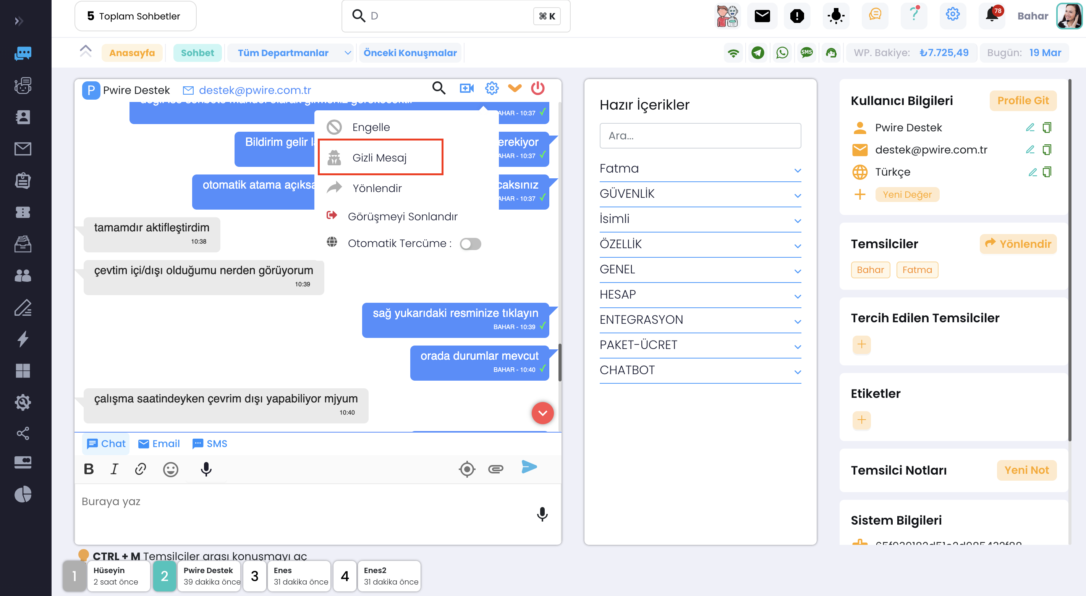Image resolution: width=1086 pixels, height=596 pixels.
Task: Click the Hazır İçerikler Ara search field
Action: (x=700, y=136)
